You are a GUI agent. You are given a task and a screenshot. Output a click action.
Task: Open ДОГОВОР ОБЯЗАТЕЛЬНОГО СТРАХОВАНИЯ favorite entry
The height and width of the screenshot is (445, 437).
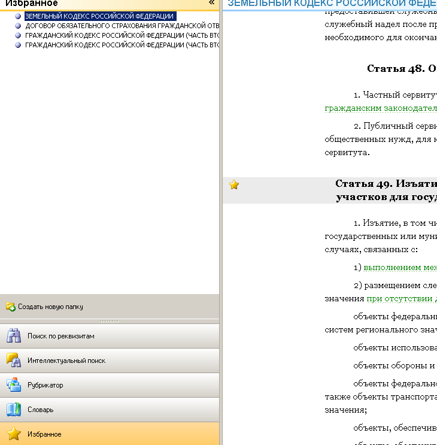pyautogui.click(x=122, y=26)
